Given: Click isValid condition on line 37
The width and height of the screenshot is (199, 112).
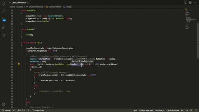Looking at the screenshot, I should (x=37, y=67).
